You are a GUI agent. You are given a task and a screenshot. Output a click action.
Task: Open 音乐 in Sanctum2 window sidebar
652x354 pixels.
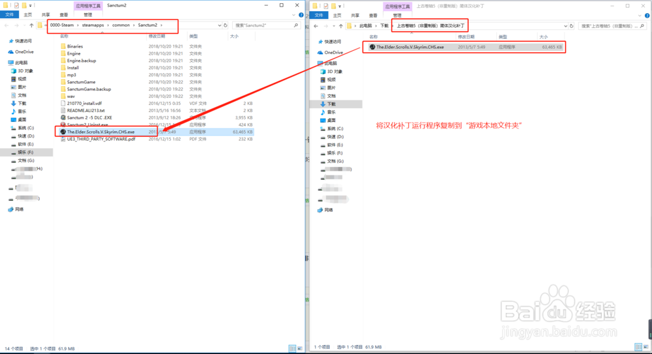(x=22, y=111)
